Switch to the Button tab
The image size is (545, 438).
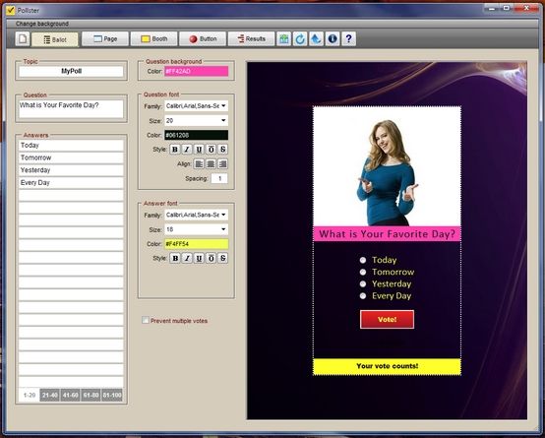[203, 38]
